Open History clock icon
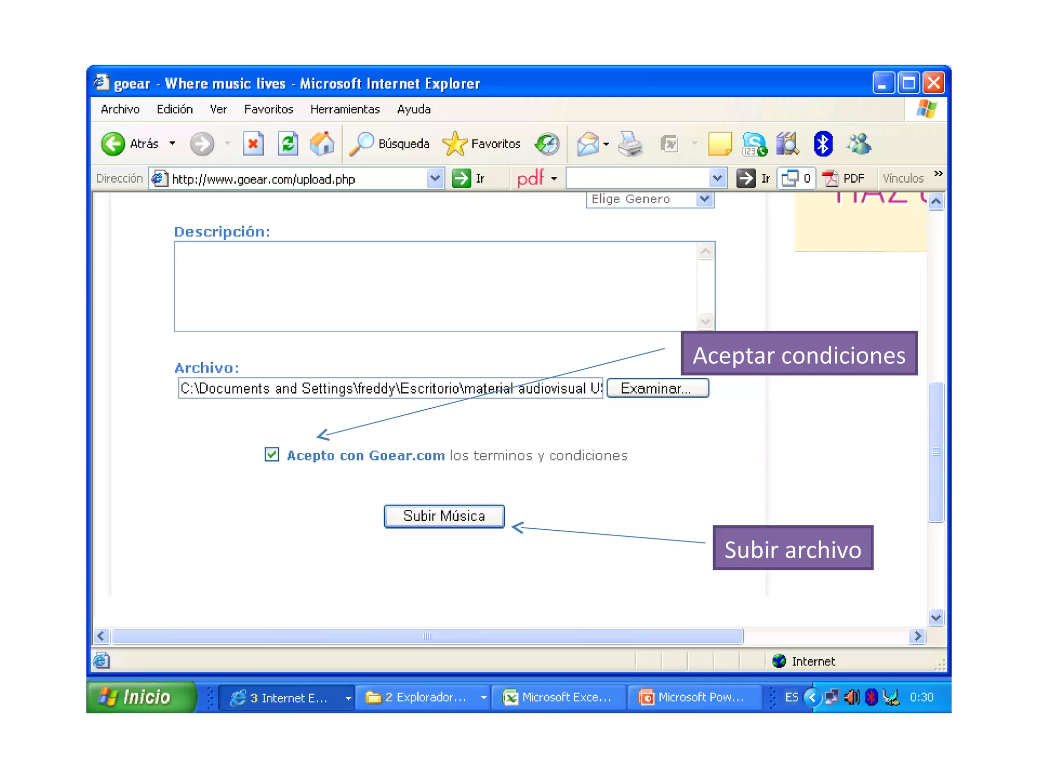1038x778 pixels. click(547, 144)
